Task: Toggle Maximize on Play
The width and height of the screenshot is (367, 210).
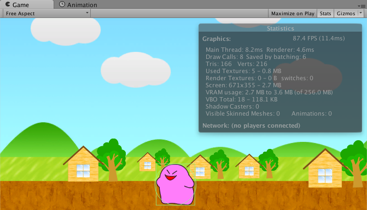Action: coord(293,14)
